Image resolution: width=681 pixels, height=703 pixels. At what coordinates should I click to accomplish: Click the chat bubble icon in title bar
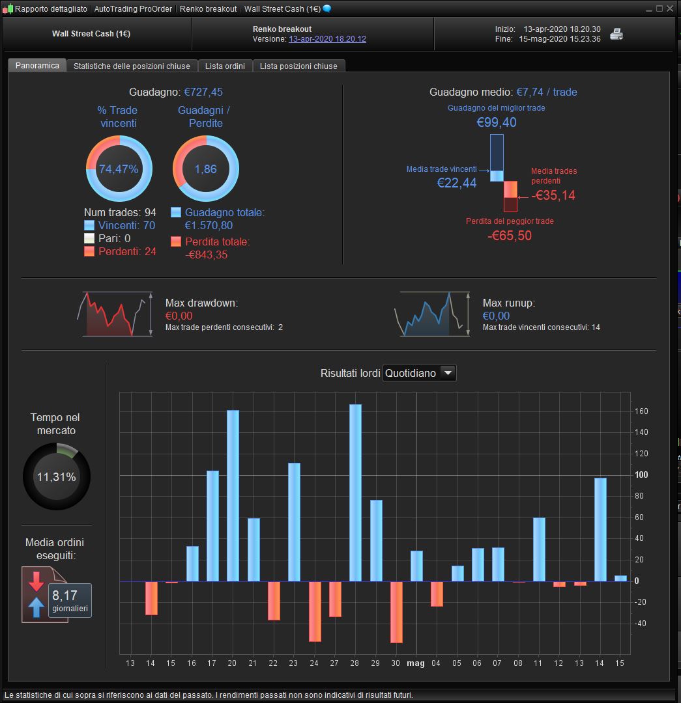click(x=327, y=8)
